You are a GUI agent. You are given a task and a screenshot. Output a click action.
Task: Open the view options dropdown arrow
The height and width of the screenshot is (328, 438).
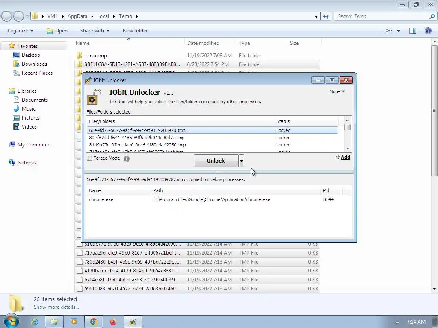click(398, 31)
